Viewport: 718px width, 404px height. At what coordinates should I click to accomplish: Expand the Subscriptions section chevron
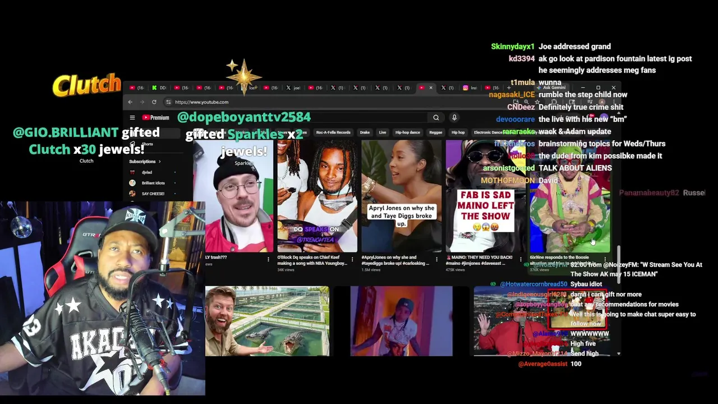click(x=159, y=162)
